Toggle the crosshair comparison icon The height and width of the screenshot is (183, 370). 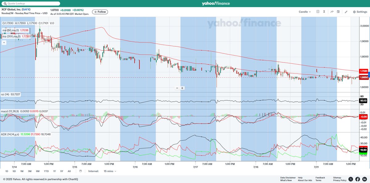[318, 12]
